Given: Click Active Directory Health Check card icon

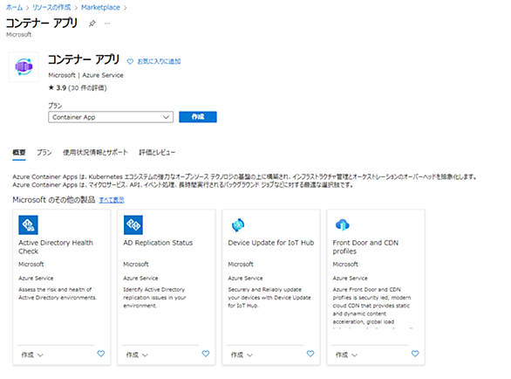Looking at the screenshot, I should [x=29, y=225].
